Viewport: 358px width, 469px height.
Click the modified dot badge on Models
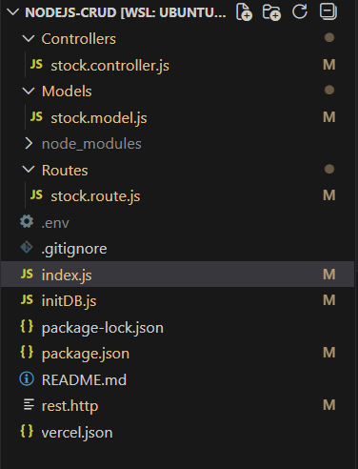click(x=329, y=91)
